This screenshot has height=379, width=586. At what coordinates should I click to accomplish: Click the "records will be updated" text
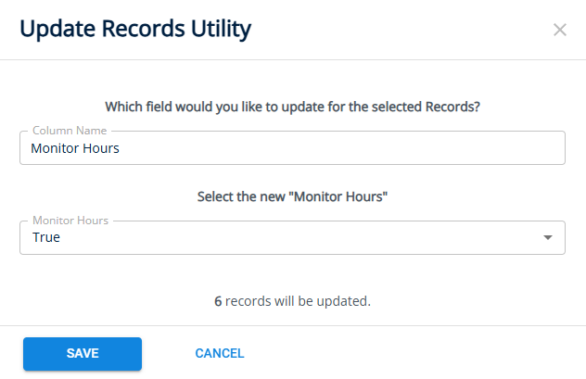(x=298, y=301)
